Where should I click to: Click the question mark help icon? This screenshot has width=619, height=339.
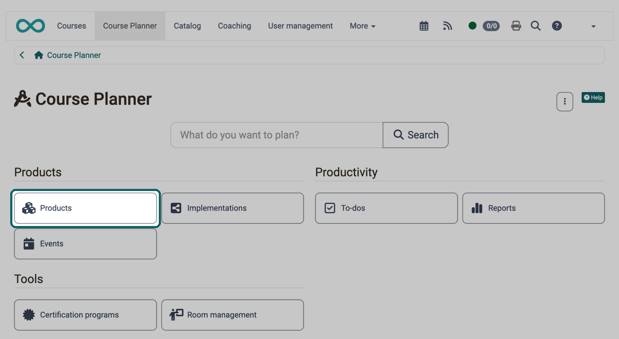tap(557, 26)
